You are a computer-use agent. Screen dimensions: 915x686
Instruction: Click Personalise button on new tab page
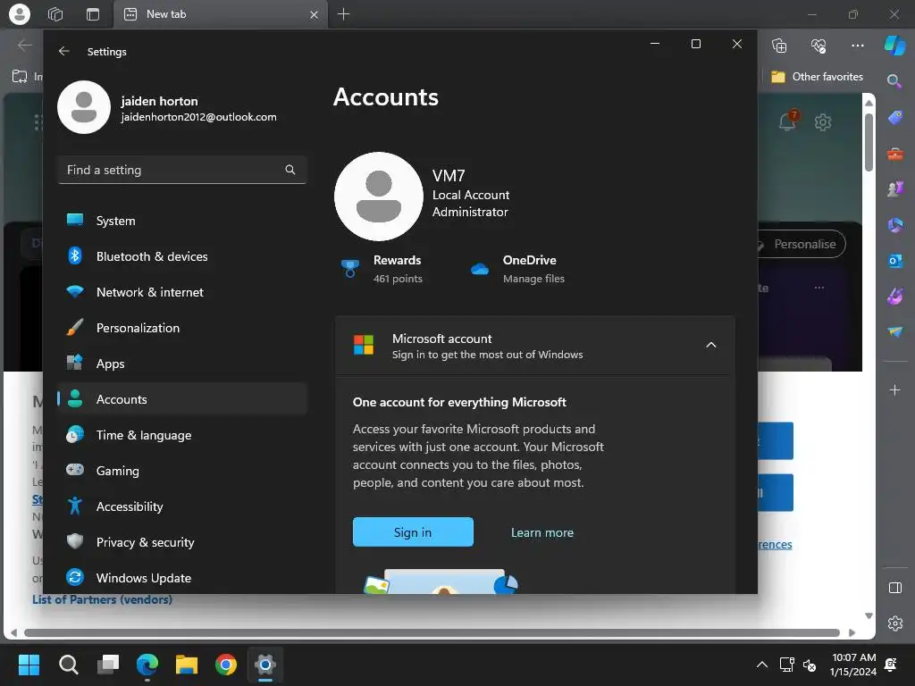coord(802,244)
